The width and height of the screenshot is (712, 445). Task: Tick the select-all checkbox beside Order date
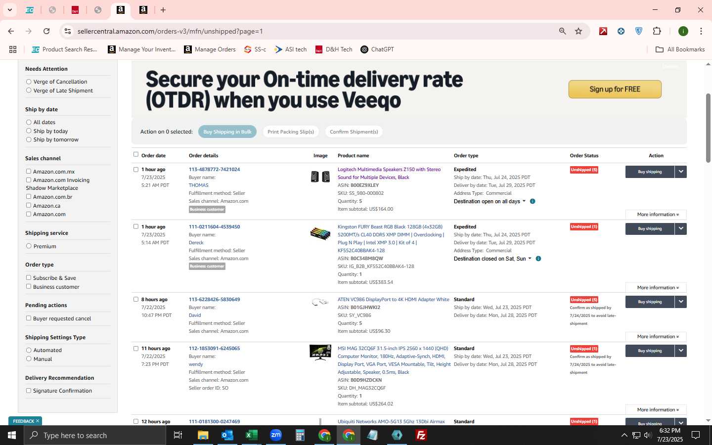point(136,154)
